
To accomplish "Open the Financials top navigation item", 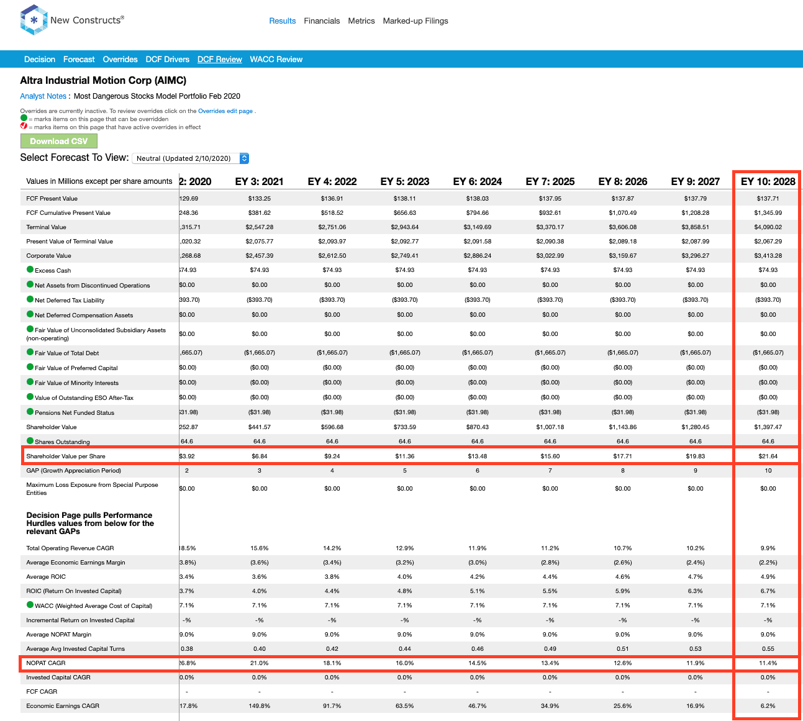I will pos(322,21).
